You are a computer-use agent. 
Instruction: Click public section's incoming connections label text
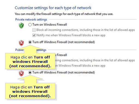click(x=95, y=60)
